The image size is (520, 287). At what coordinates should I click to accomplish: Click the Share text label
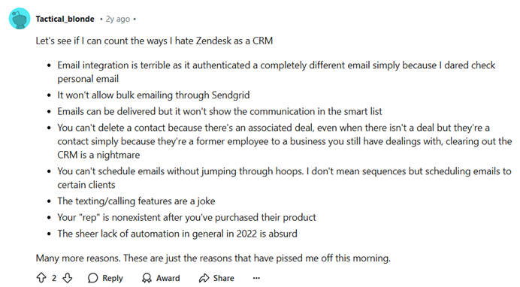click(x=223, y=278)
